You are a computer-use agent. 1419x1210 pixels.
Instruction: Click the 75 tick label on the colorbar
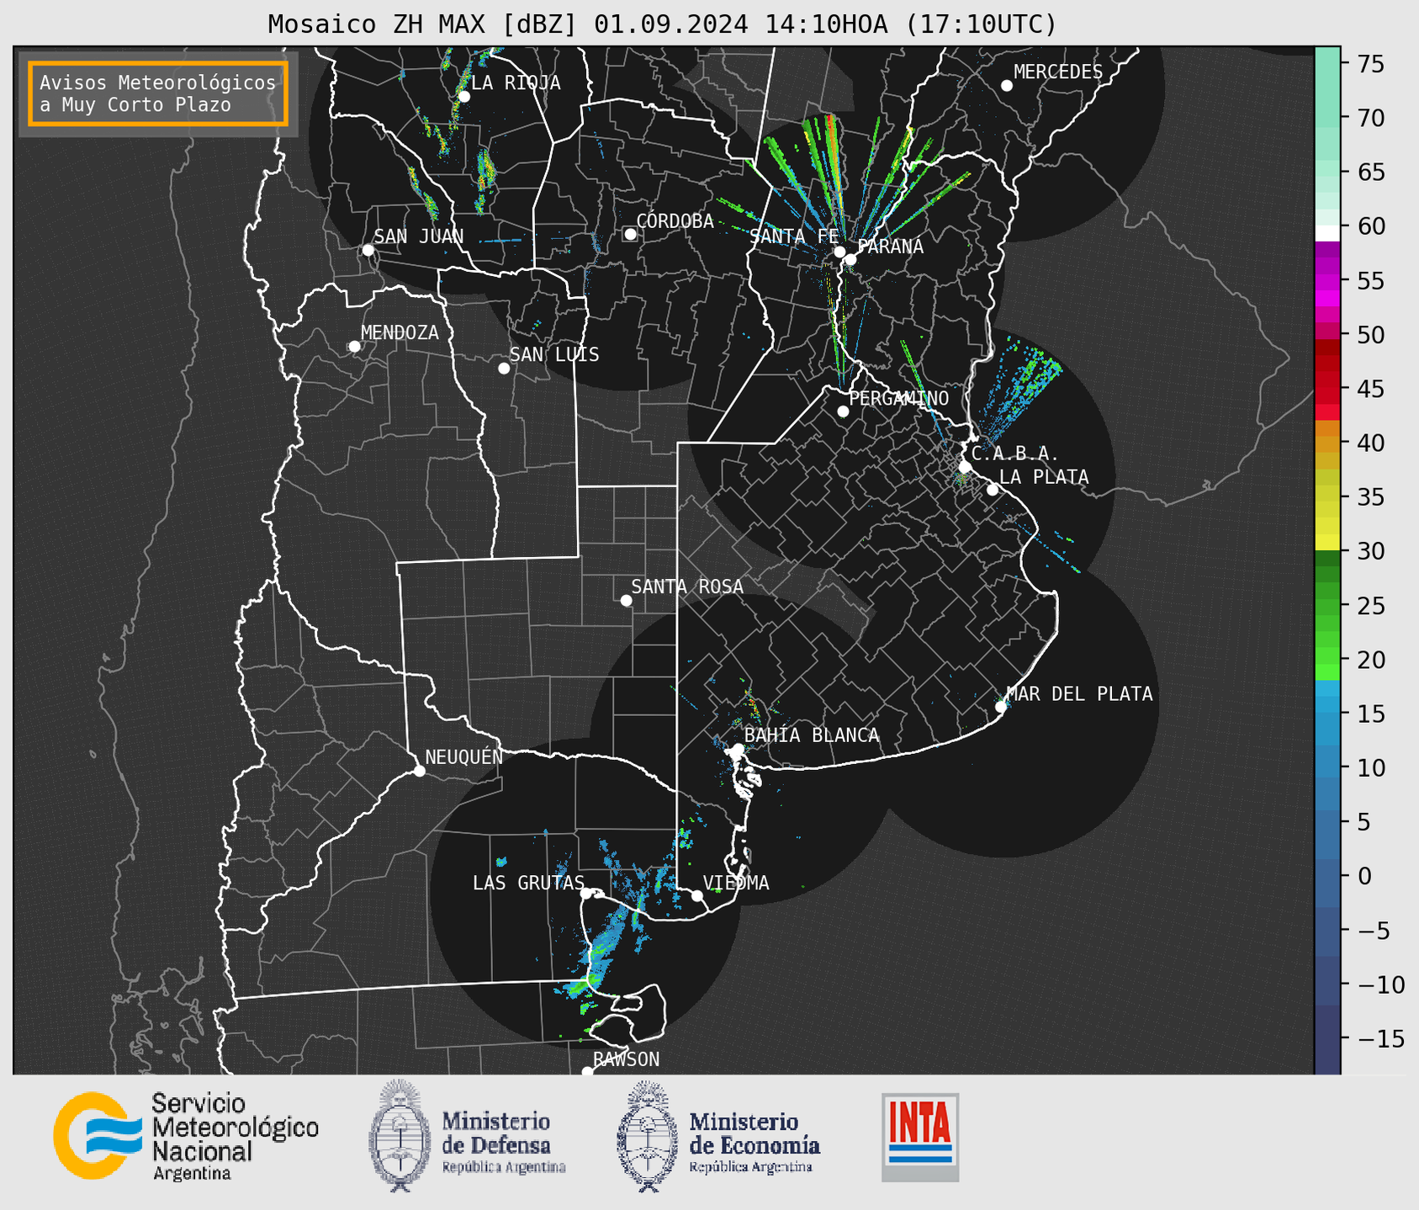(1371, 63)
